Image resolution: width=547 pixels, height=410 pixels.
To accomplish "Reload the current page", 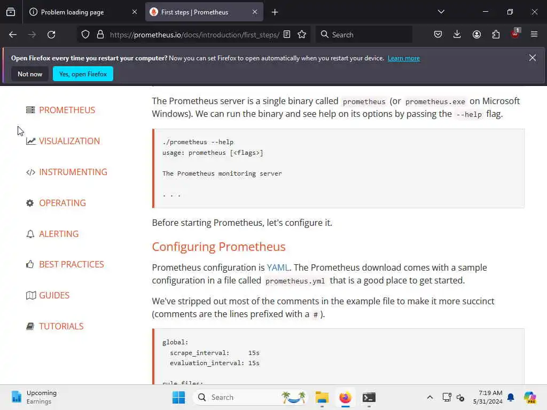I will (51, 35).
